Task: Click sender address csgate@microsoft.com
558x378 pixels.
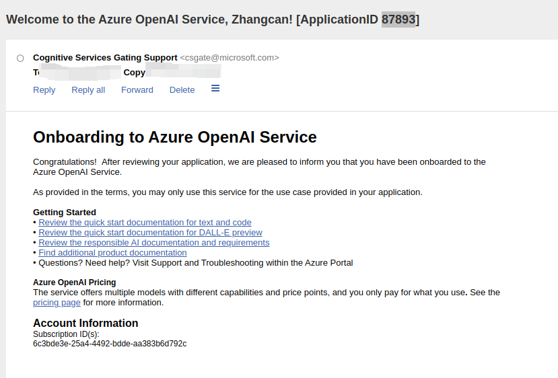Action: click(230, 58)
